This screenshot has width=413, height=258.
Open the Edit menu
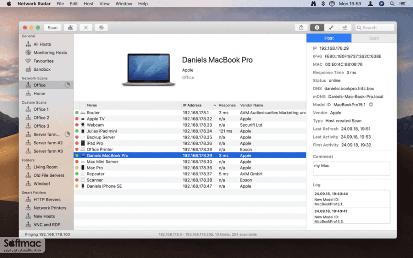click(74, 4)
